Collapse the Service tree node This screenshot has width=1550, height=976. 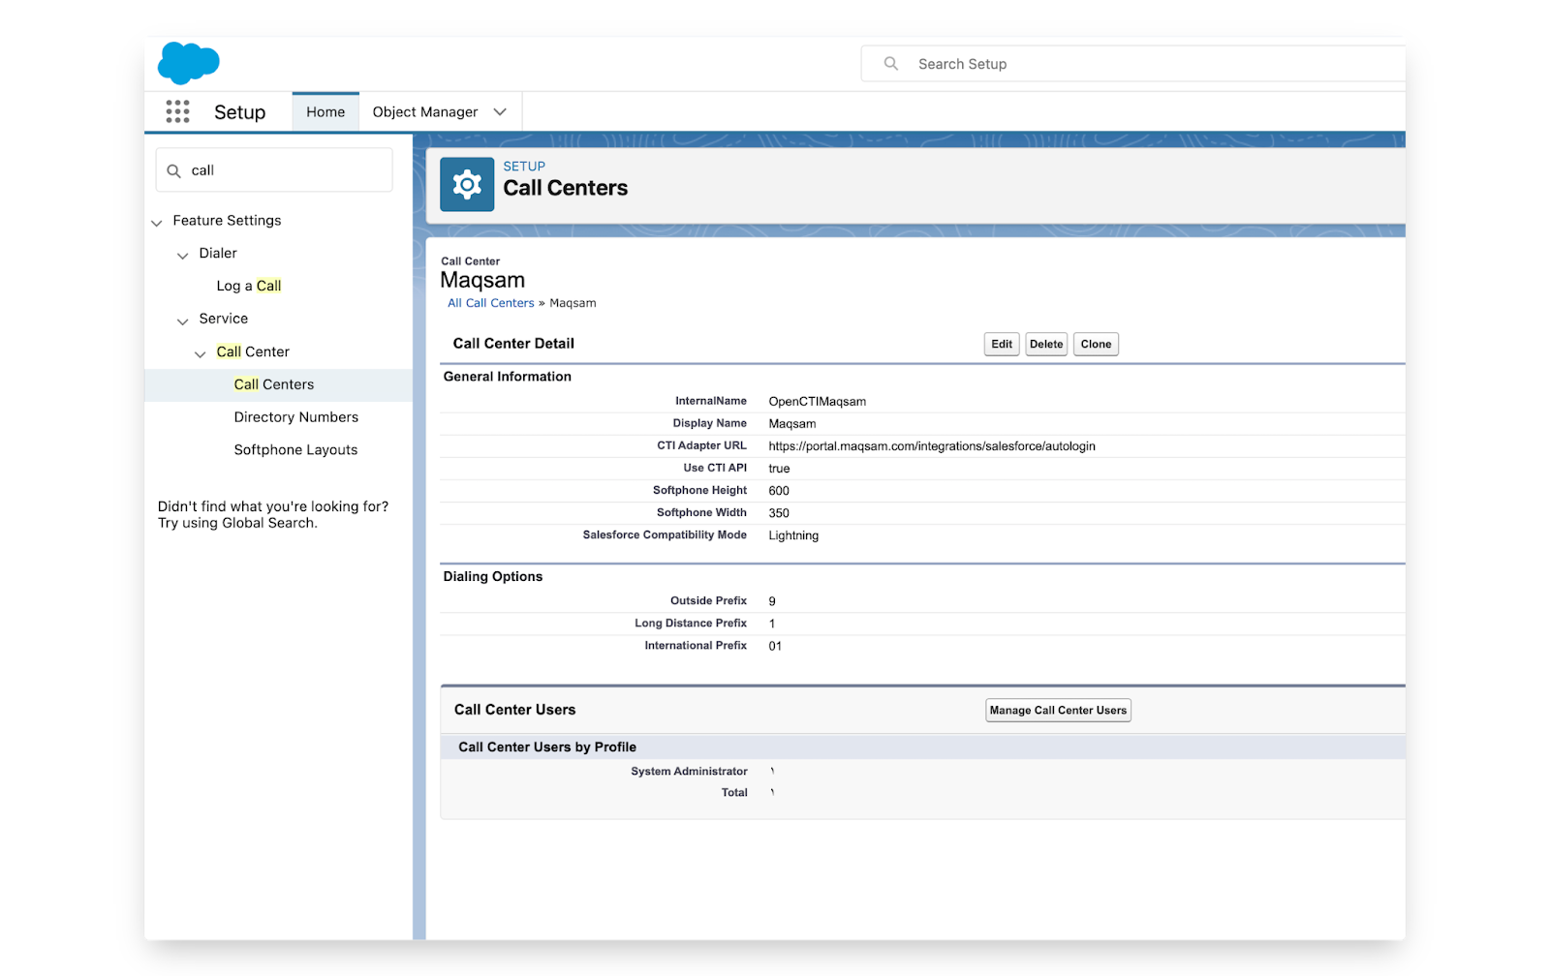(182, 321)
